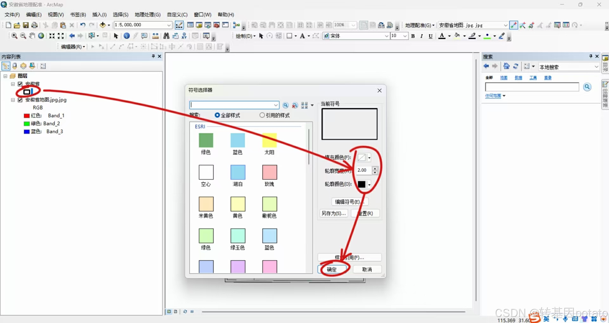Undo the last action
The image size is (609, 323).
pyautogui.click(x=83, y=25)
